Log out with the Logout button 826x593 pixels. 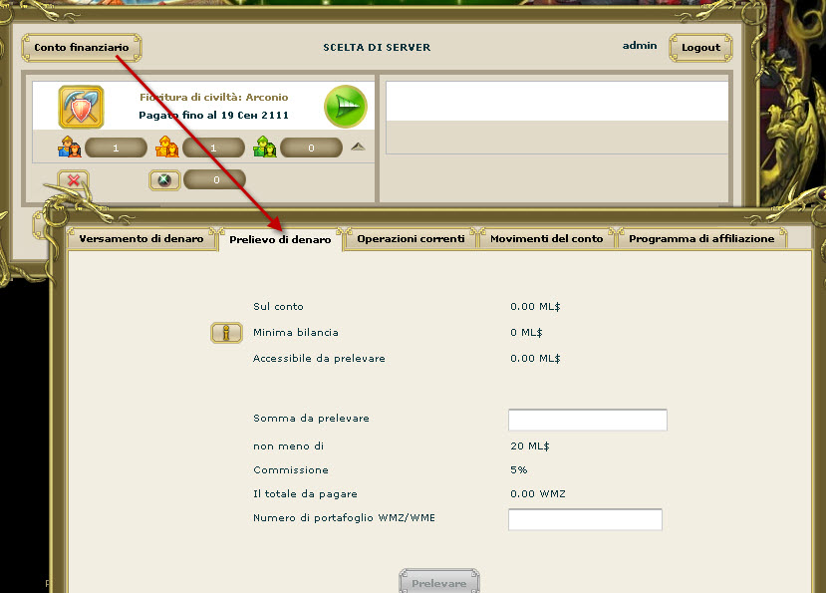click(x=700, y=48)
